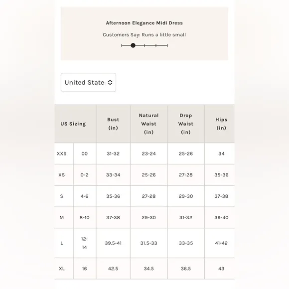This screenshot has height=289, width=289.
Task: Select the Drop Waist (in) header
Action: pyautogui.click(x=186, y=124)
